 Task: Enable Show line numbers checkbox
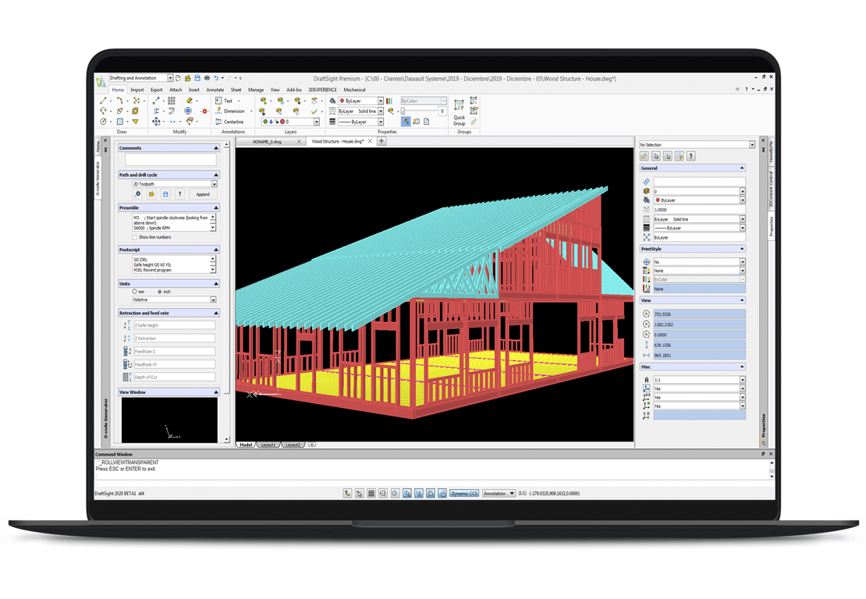pos(134,237)
